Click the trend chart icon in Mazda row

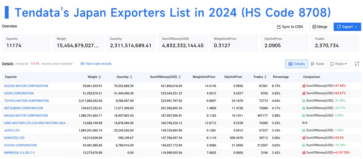pos(304,115)
